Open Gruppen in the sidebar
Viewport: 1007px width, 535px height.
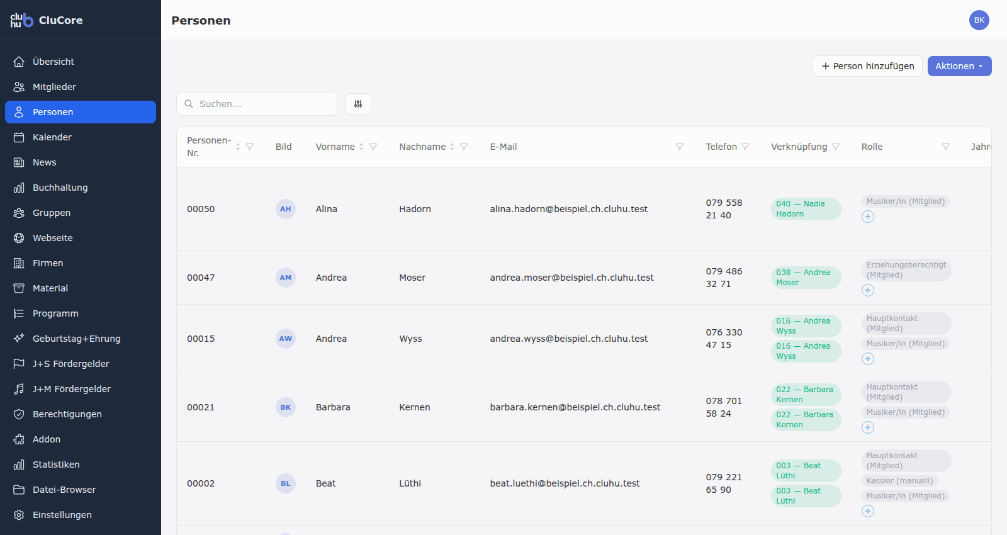point(81,213)
